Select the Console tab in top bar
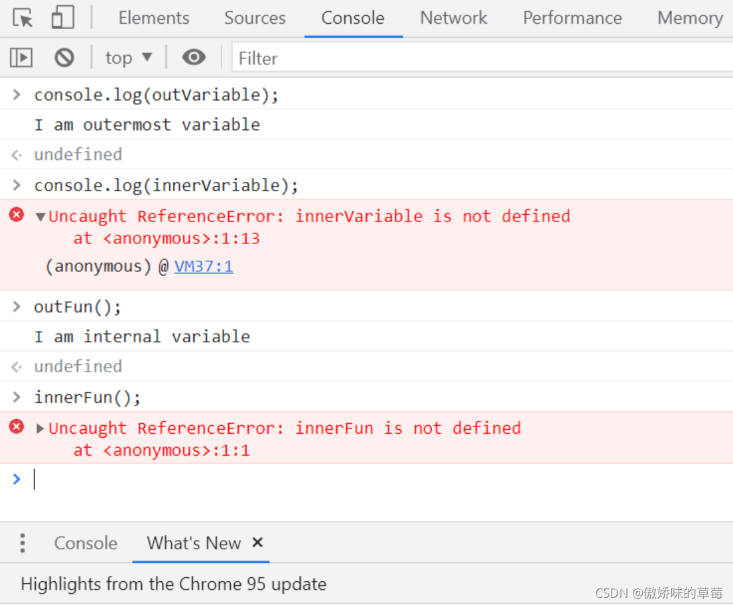This screenshot has width=733, height=605. tap(353, 18)
